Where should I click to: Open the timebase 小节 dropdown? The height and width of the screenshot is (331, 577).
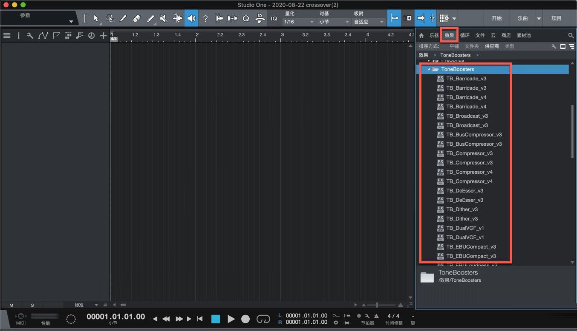click(334, 22)
